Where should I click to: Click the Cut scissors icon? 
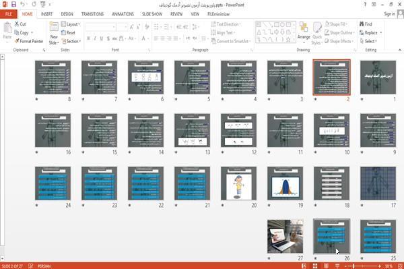17,24
